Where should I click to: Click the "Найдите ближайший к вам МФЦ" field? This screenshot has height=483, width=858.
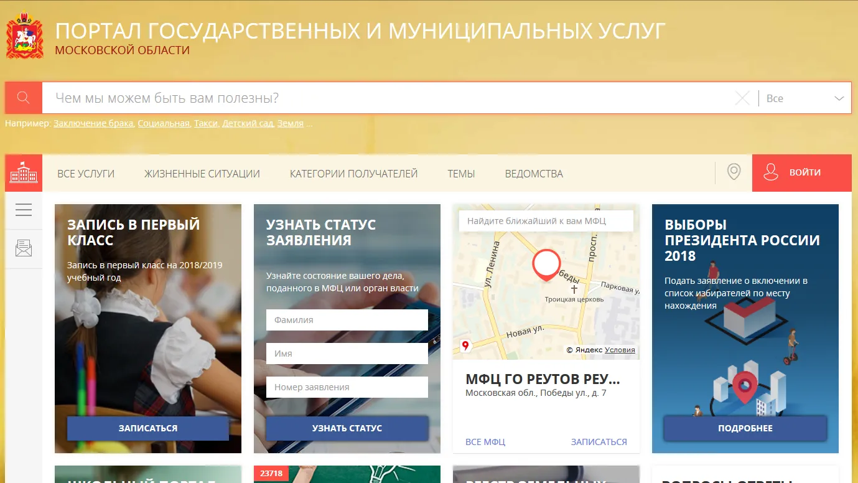click(546, 221)
